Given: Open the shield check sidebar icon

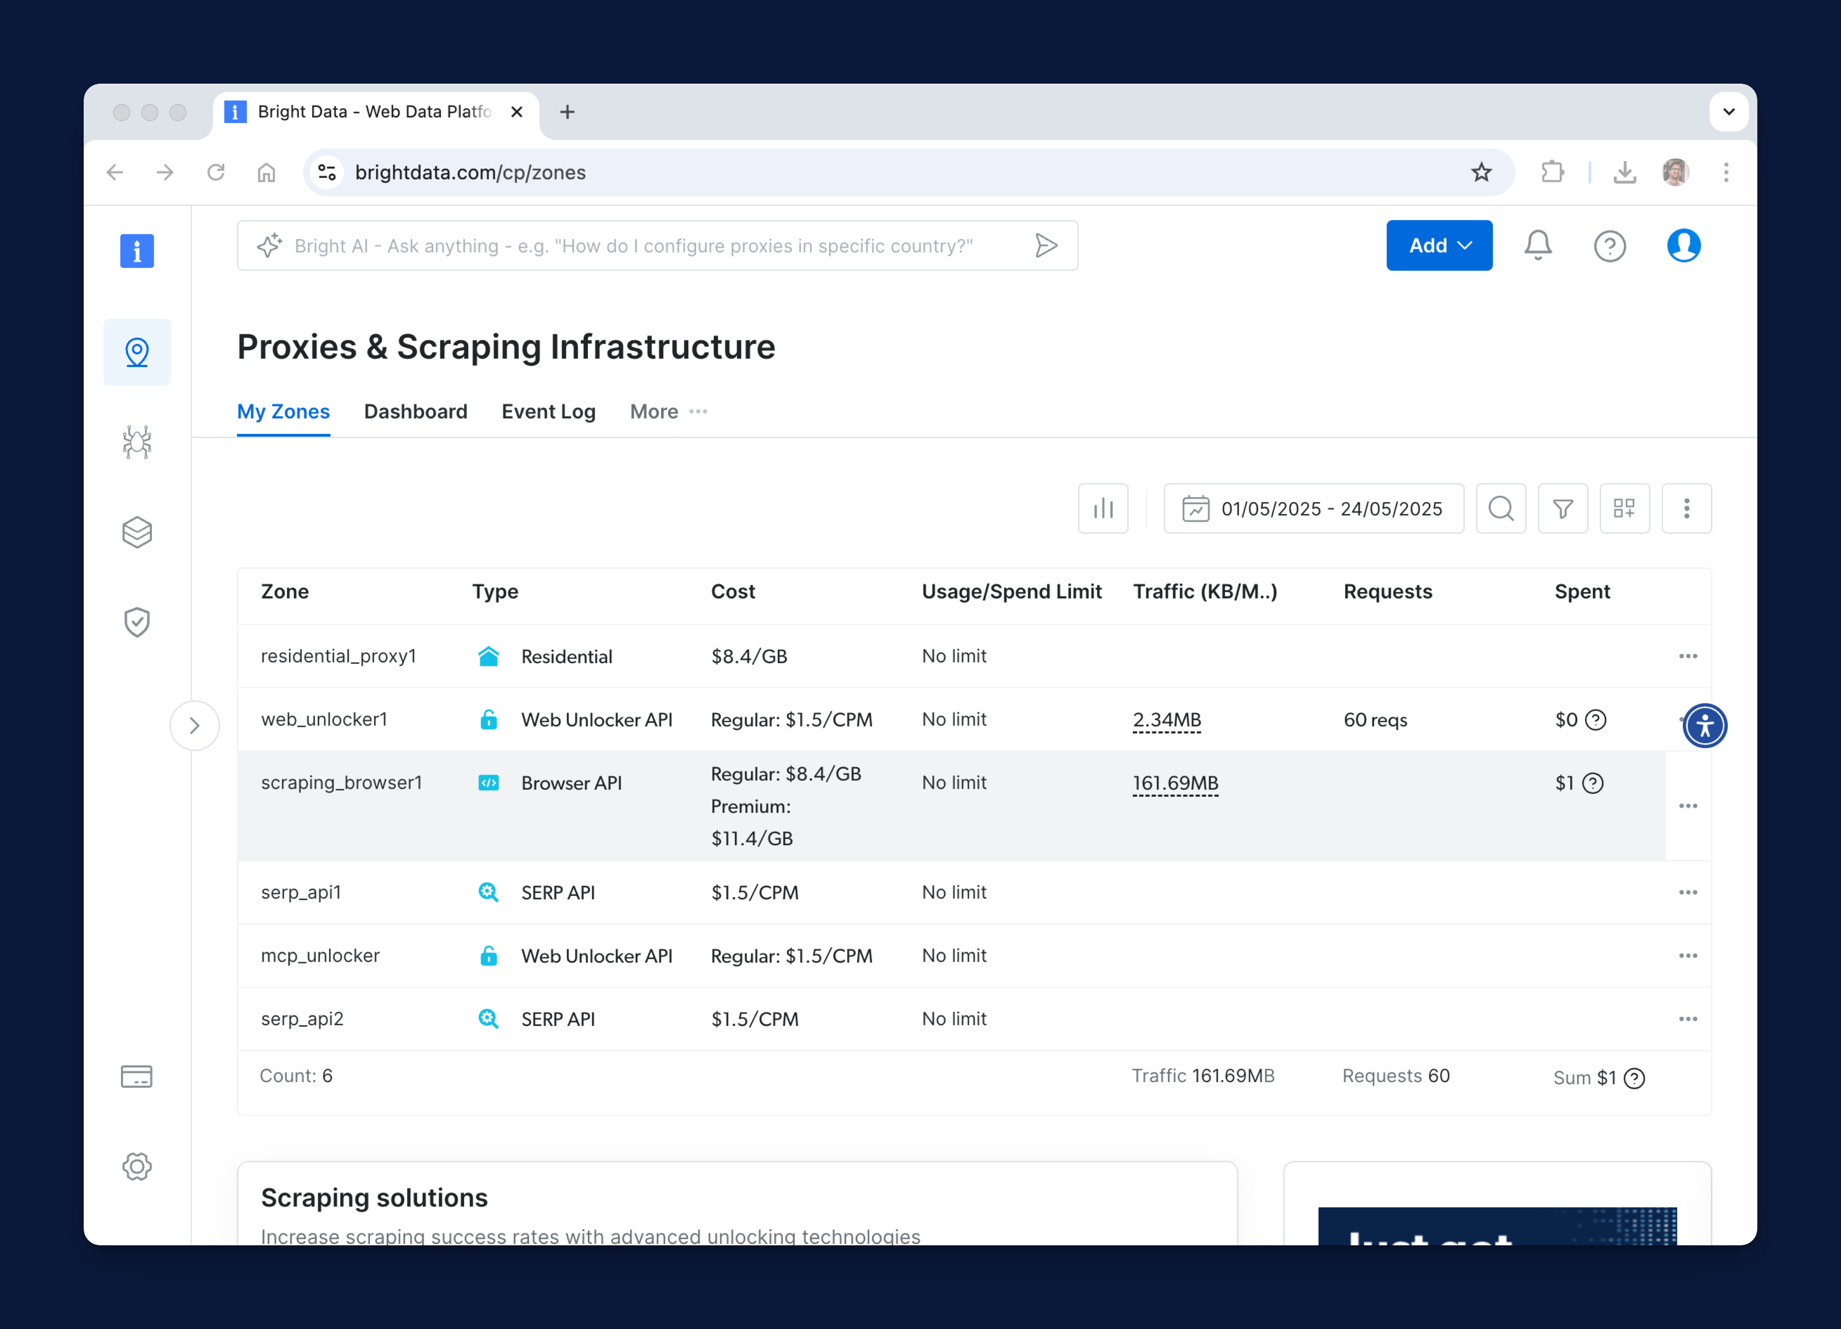Looking at the screenshot, I should pyautogui.click(x=137, y=623).
